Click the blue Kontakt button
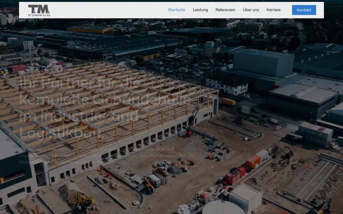The height and width of the screenshot is (214, 343). coord(304,10)
